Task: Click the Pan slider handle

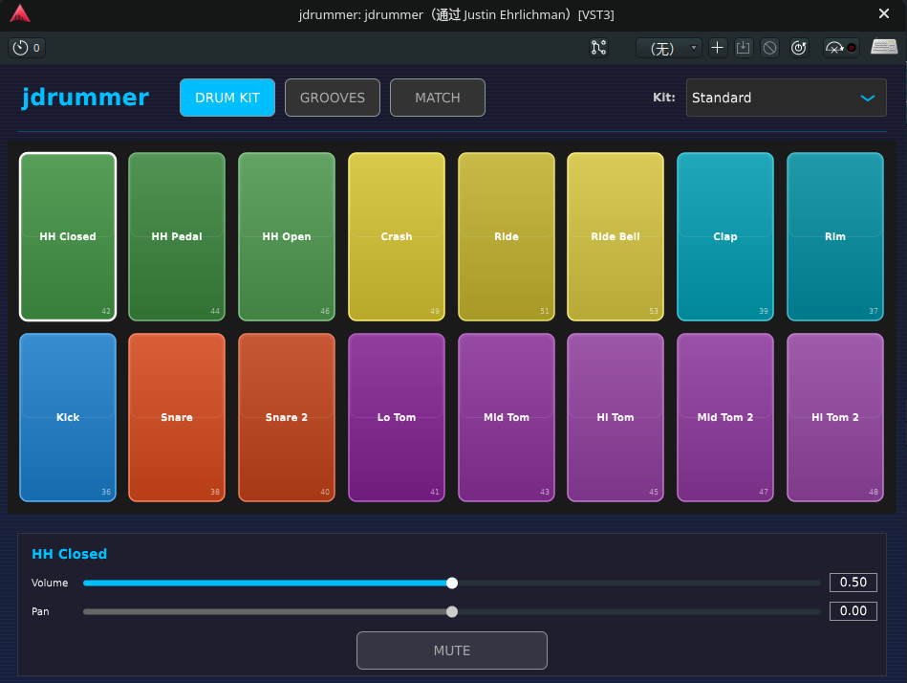Action: pyautogui.click(x=452, y=612)
